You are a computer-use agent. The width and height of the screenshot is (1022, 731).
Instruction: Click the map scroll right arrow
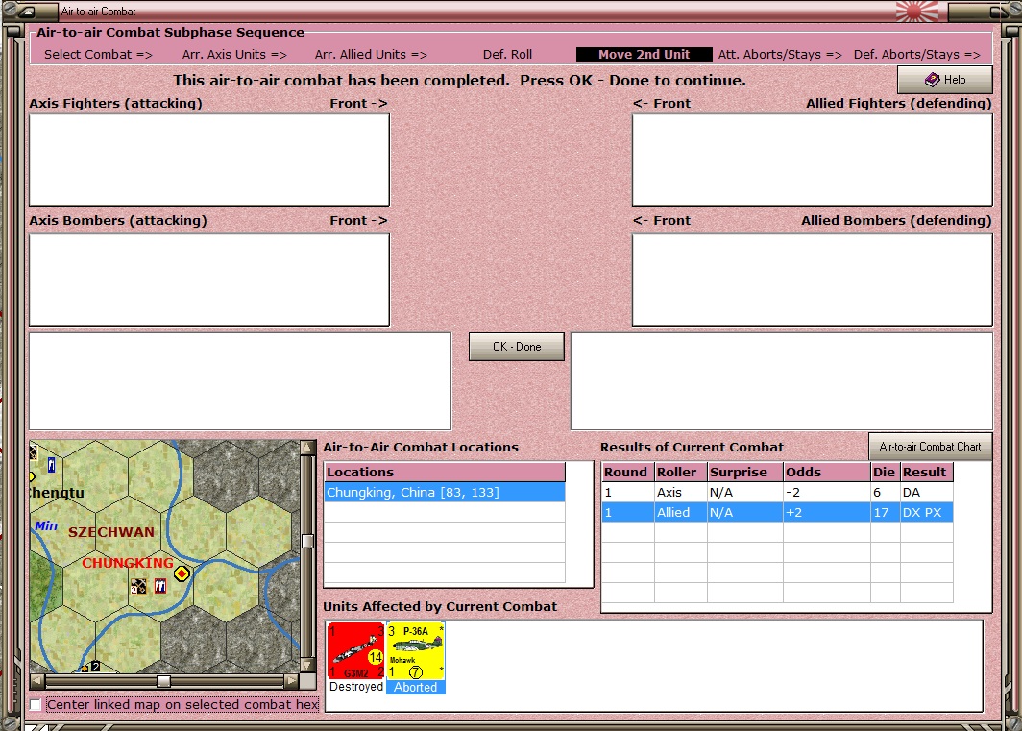[x=291, y=681]
